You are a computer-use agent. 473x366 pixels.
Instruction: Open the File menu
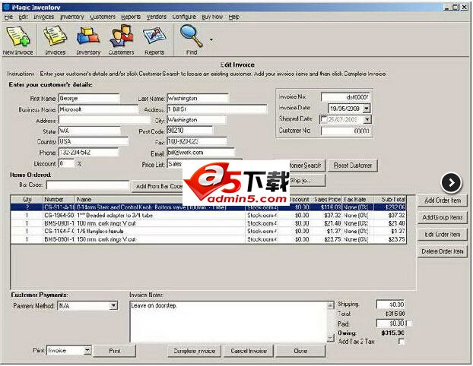pos(8,17)
